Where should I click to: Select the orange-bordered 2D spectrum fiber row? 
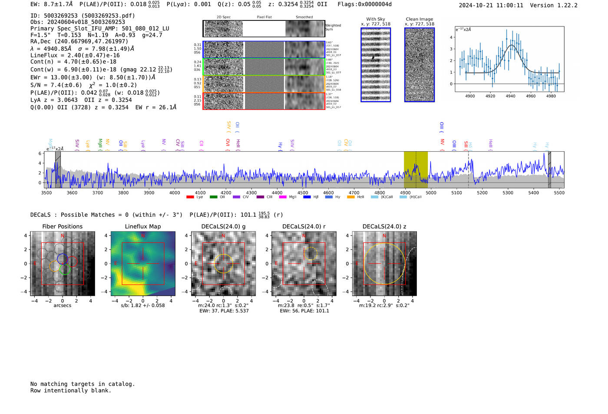click(x=264, y=84)
